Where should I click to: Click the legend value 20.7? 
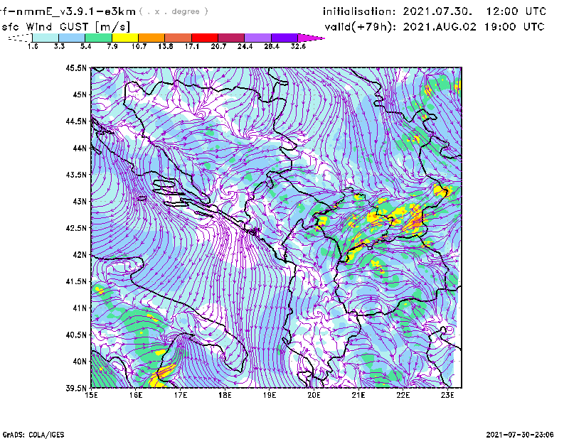(218, 46)
